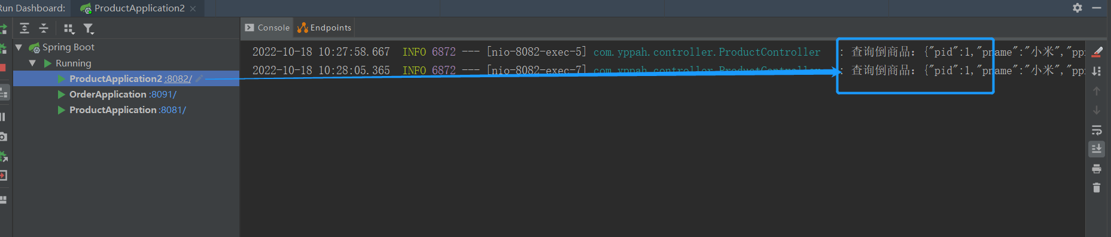This screenshot has width=1111, height=237.
Task: Click the layout icon at bottom of left strip
Action: 3,199
